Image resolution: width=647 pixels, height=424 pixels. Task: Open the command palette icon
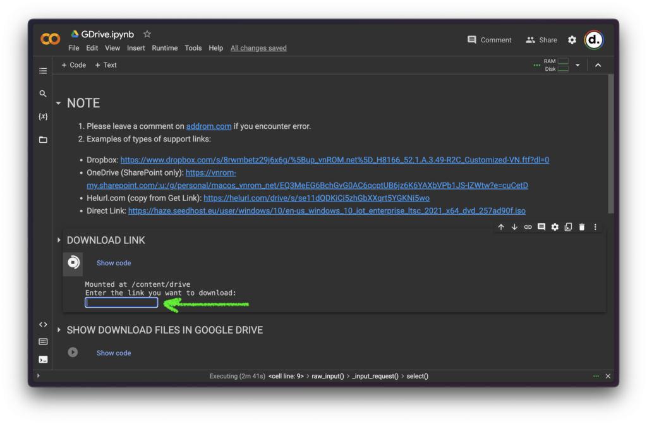click(x=43, y=341)
